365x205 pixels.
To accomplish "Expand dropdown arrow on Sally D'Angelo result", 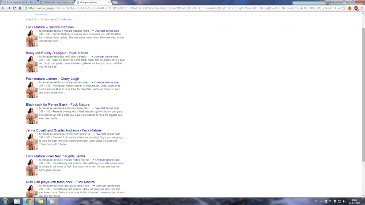I will pyautogui.click(x=92, y=57).
